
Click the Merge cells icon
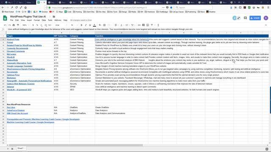click(x=109, y=25)
